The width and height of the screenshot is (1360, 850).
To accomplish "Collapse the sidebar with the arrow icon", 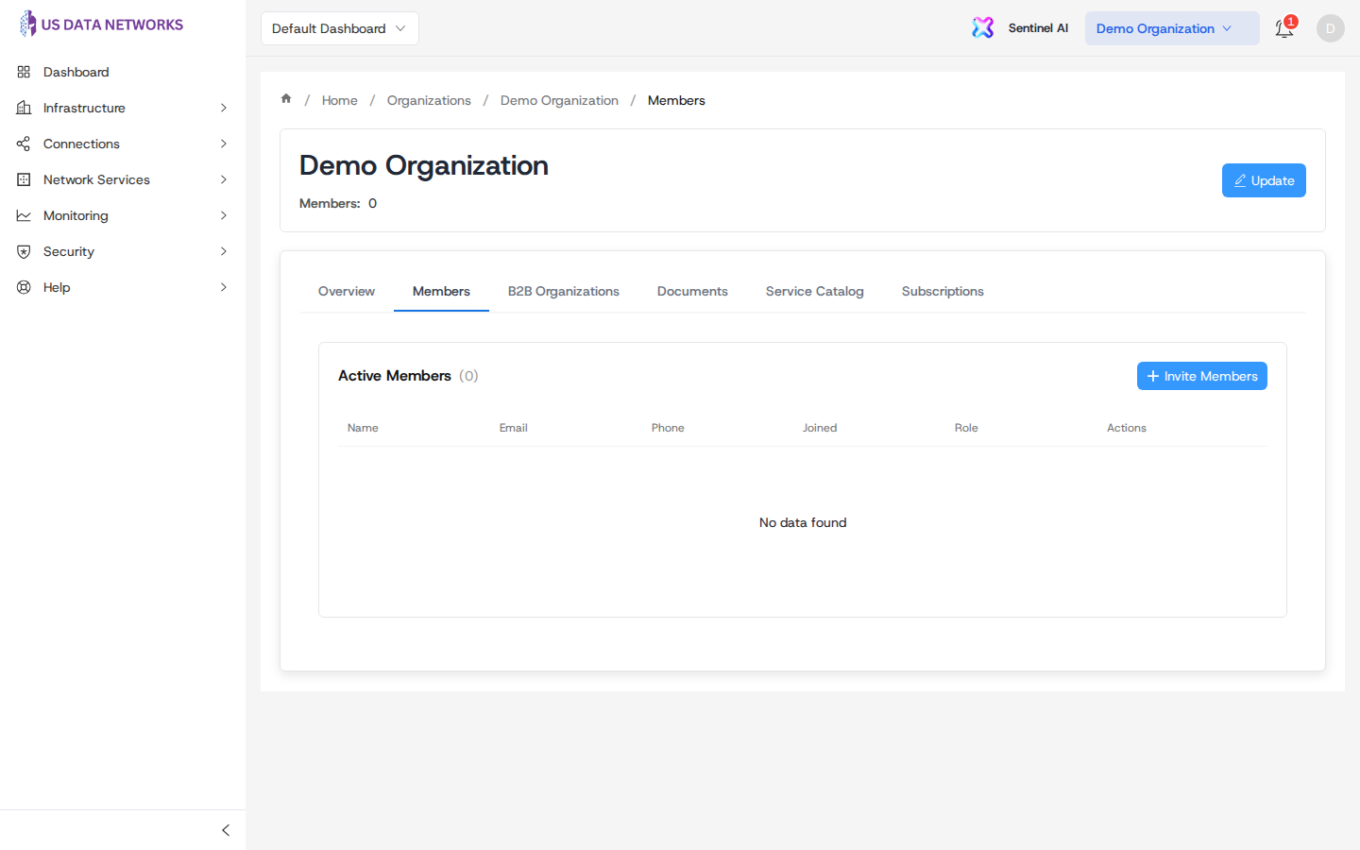I will click(x=225, y=830).
